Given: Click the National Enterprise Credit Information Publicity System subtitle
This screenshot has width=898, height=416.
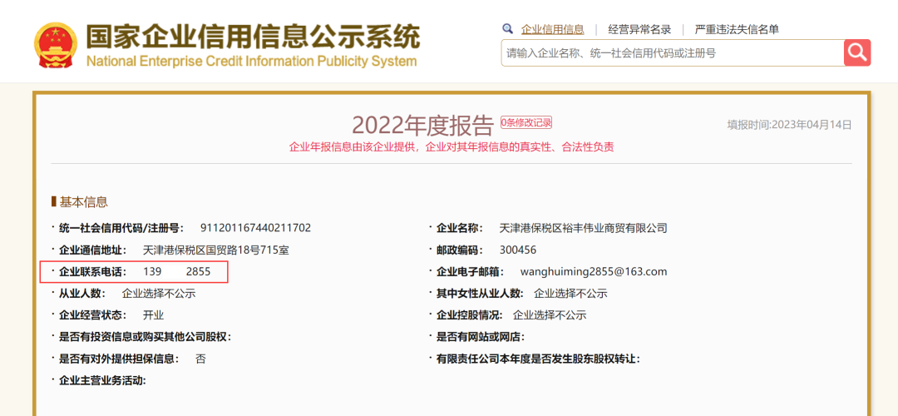Looking at the screenshot, I should click(251, 62).
